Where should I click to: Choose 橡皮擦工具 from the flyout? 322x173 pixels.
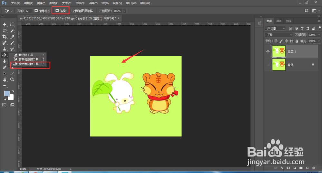(x=28, y=55)
